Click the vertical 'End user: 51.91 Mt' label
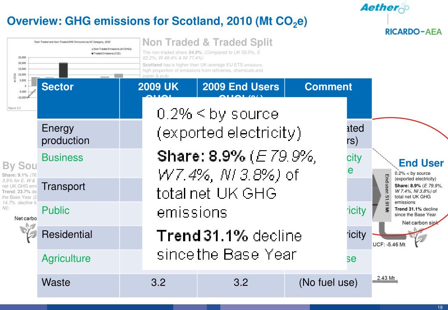The width and height of the screenshot is (448, 310). 387,193
